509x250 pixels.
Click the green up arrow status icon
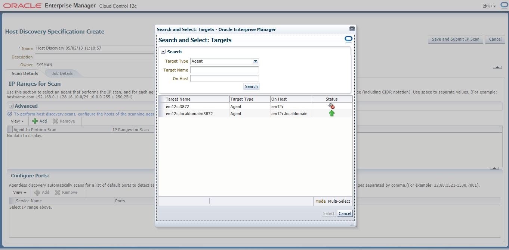(x=331, y=114)
